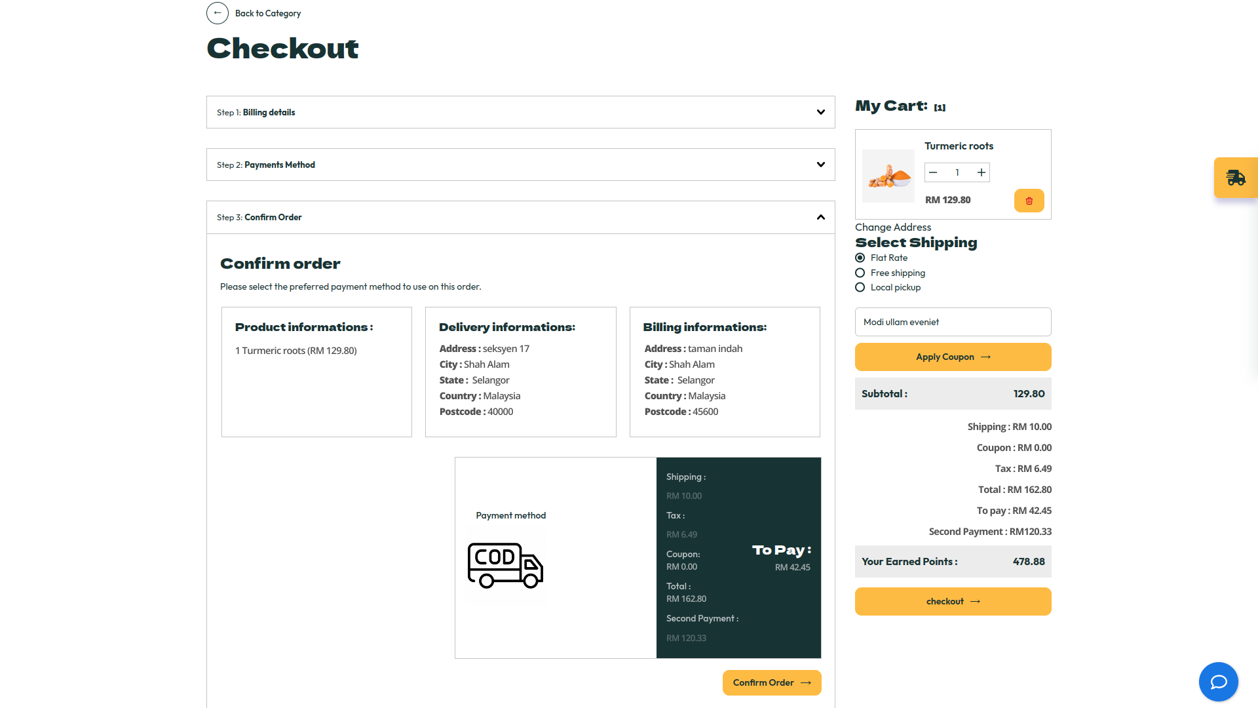
Task: Select Local pickup shipping option
Action: click(860, 287)
